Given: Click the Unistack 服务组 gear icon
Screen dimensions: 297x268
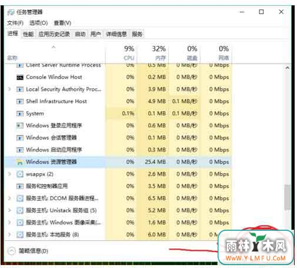Looking at the screenshot, I should click(20, 211).
